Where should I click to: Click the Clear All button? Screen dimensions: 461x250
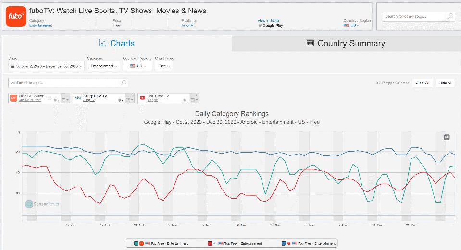422,83
